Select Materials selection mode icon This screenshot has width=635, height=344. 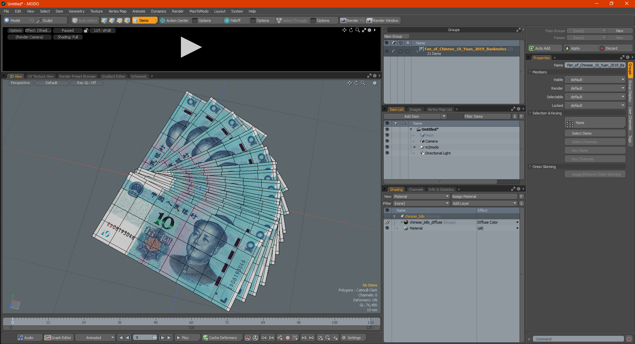tap(127, 21)
